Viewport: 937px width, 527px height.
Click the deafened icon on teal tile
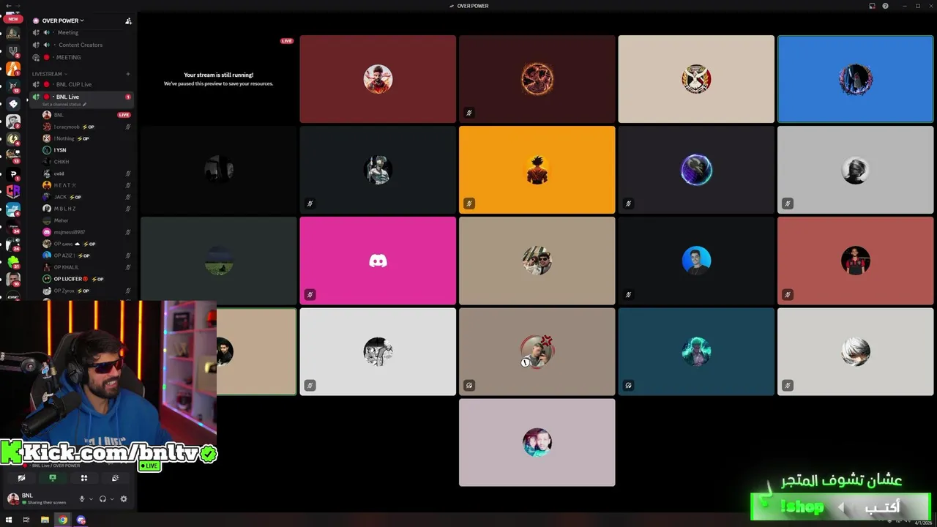628,385
